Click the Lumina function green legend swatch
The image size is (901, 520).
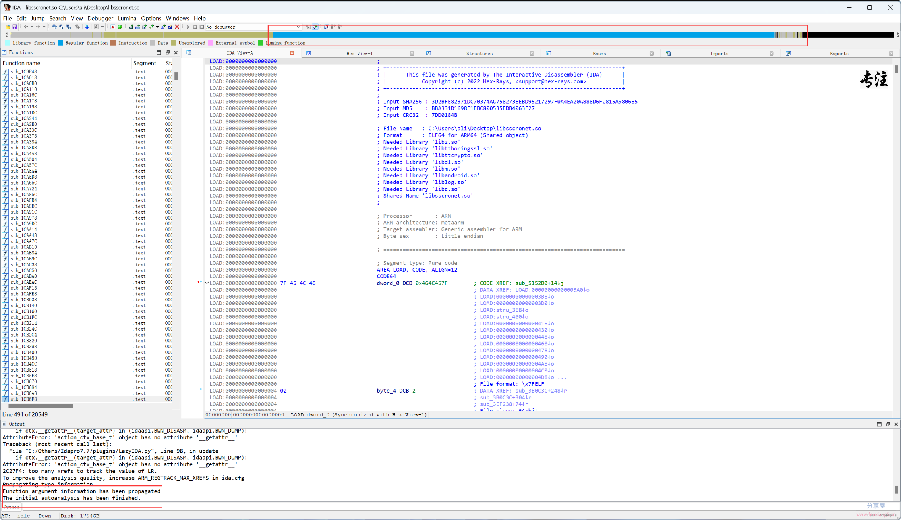[x=261, y=43]
